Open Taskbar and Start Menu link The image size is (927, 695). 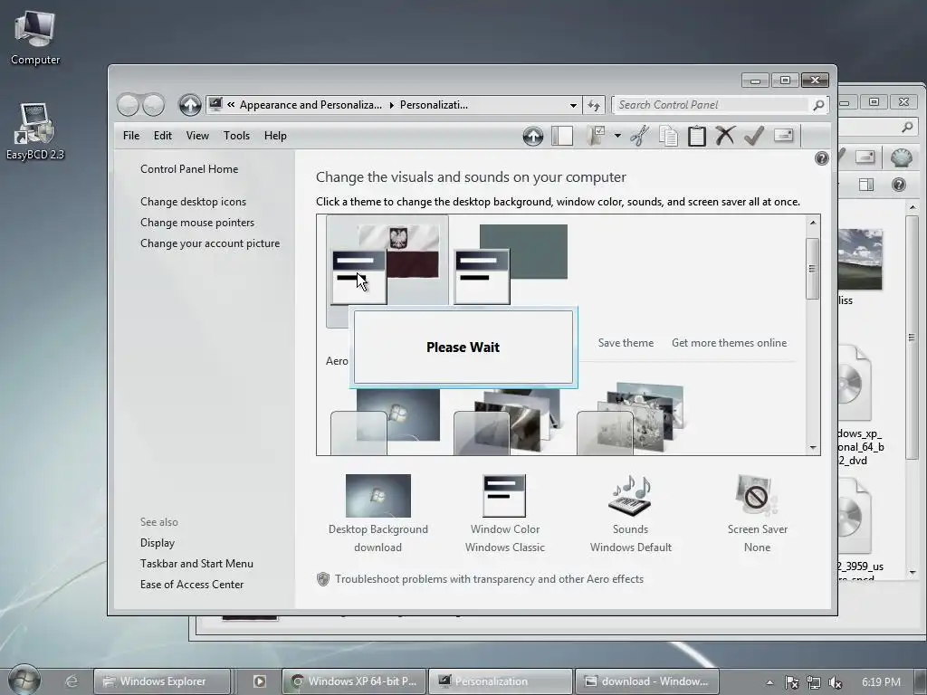196,564
